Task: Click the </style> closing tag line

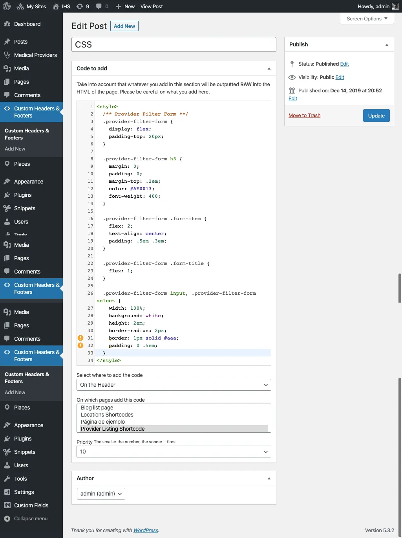Action: [109, 360]
